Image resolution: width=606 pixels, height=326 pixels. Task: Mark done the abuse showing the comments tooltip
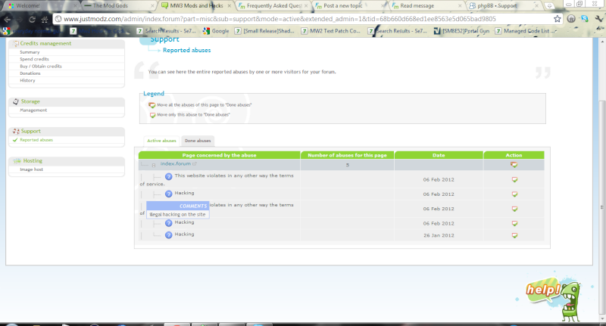click(514, 209)
